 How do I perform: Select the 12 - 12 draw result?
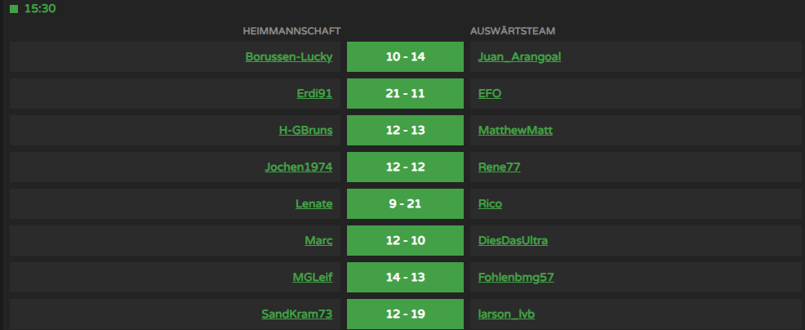[x=405, y=167]
